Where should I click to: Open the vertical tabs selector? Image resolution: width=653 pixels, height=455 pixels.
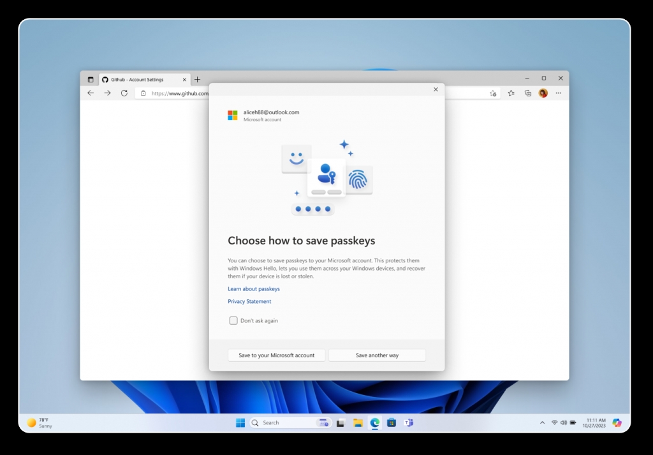90,79
